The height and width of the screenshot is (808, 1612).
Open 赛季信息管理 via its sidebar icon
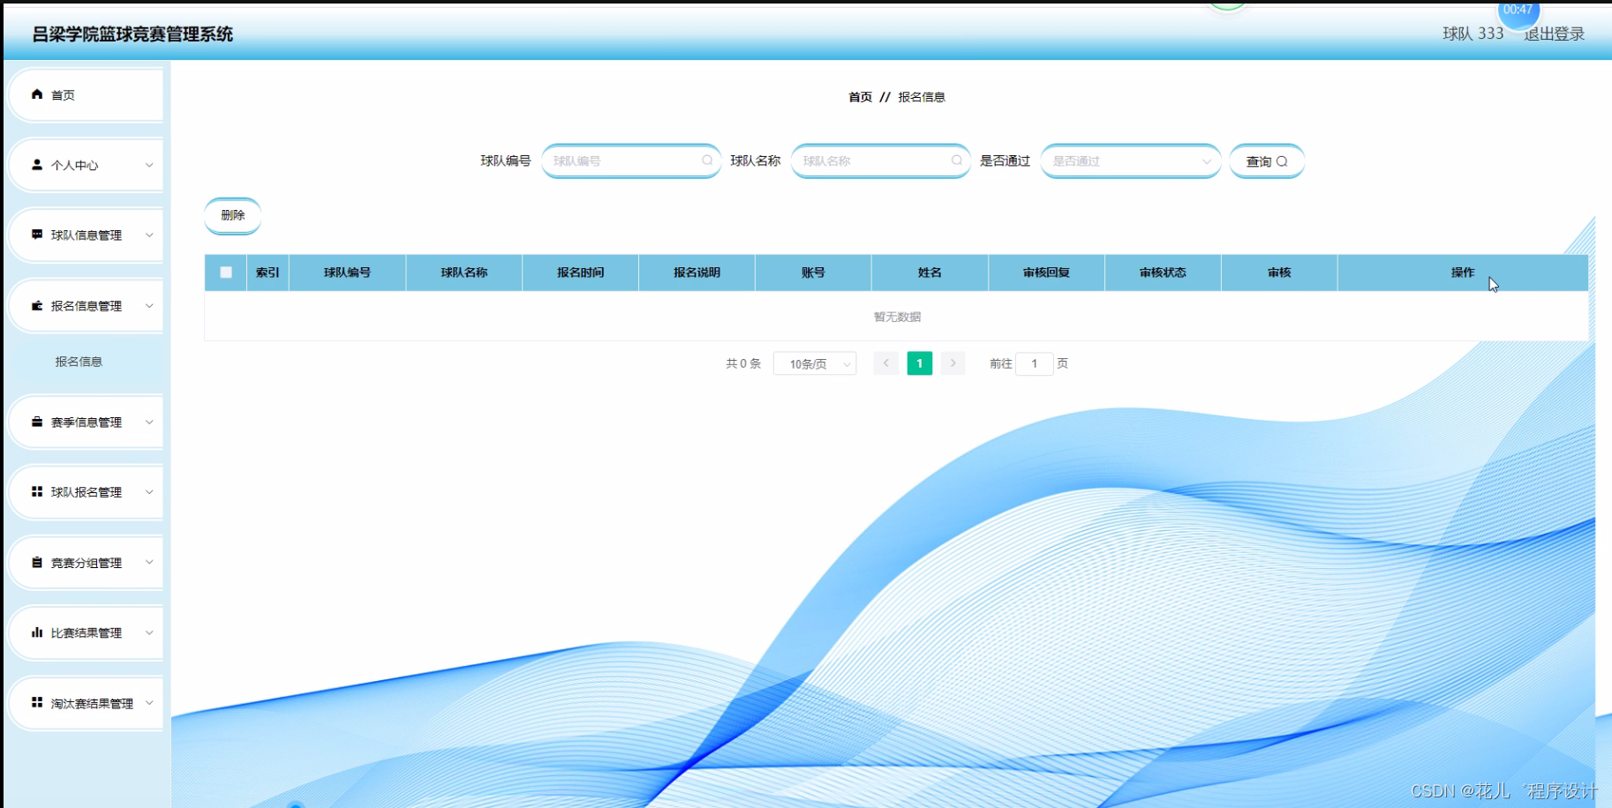[x=36, y=422]
